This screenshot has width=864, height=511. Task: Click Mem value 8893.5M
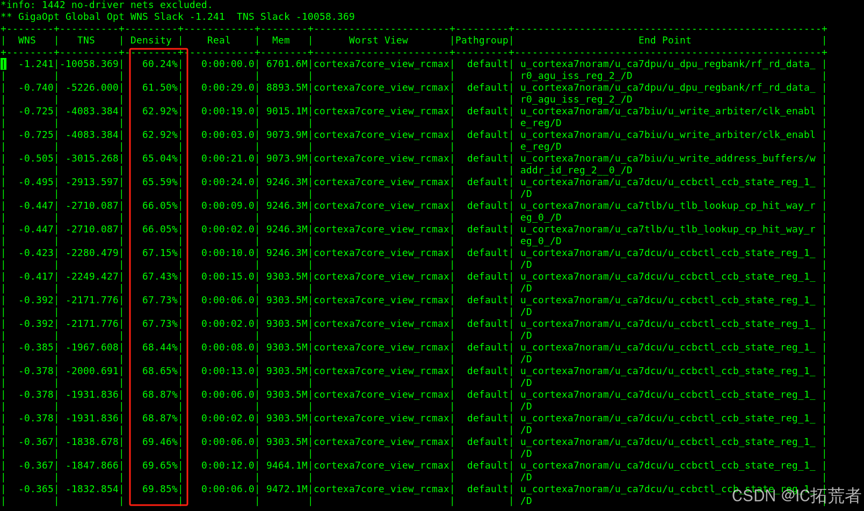click(x=287, y=87)
